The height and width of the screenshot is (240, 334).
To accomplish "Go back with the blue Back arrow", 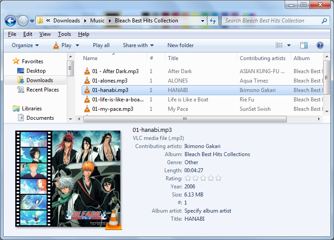I will click(x=10, y=21).
